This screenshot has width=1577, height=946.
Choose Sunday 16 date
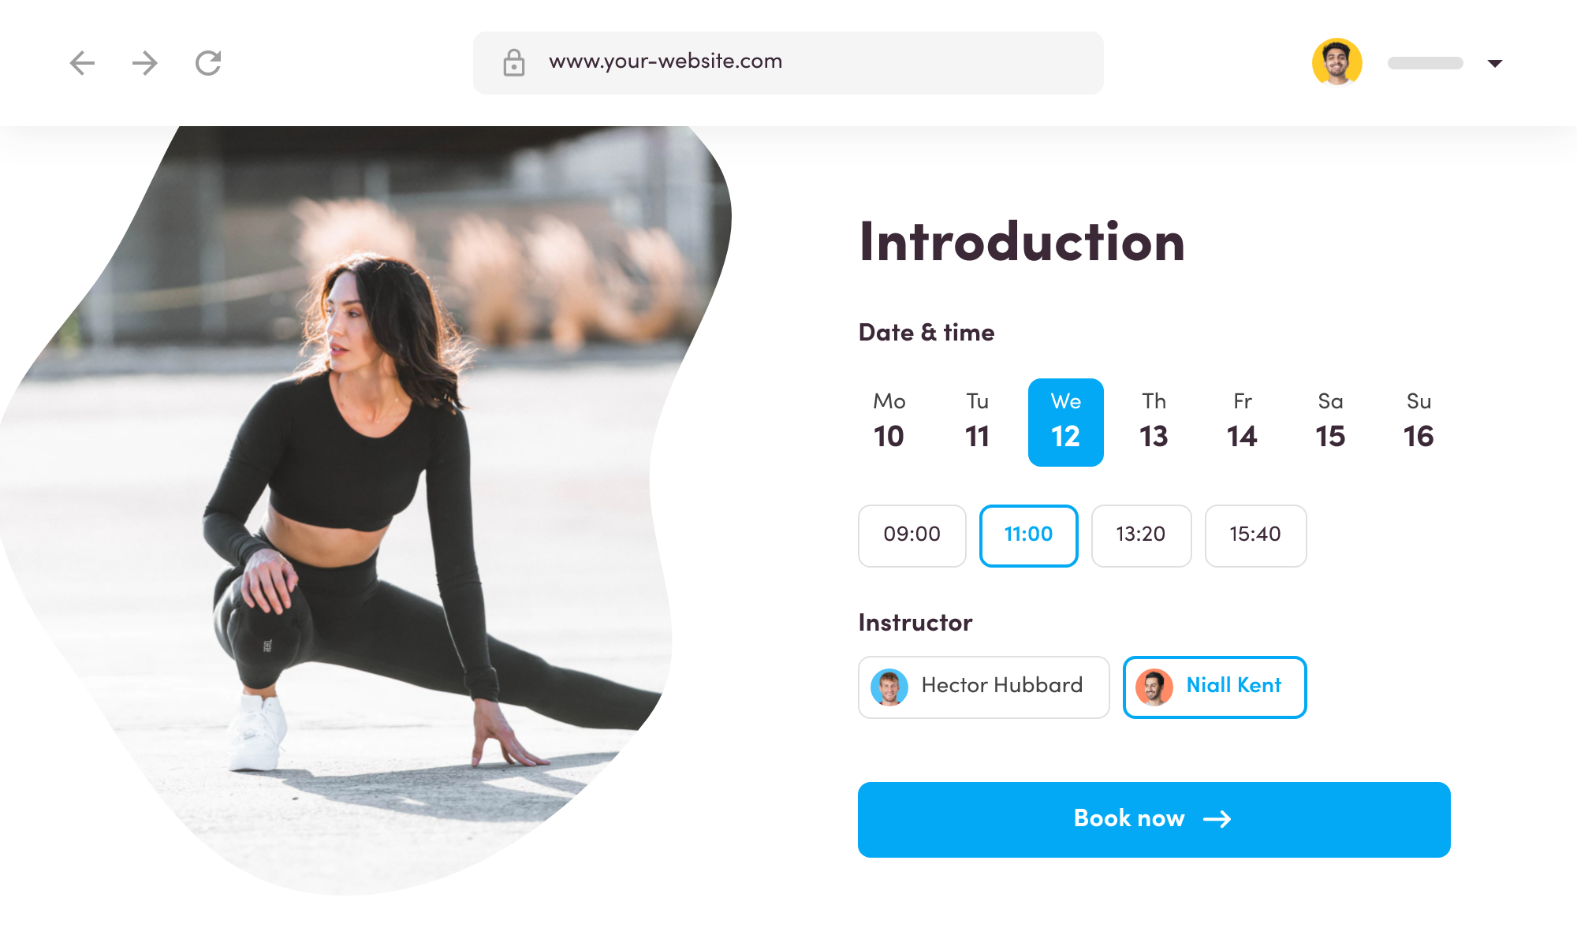1419,423
